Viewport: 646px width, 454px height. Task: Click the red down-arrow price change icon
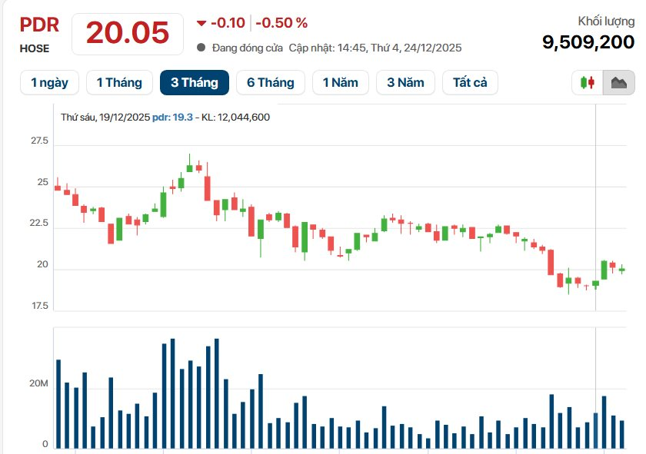click(201, 23)
